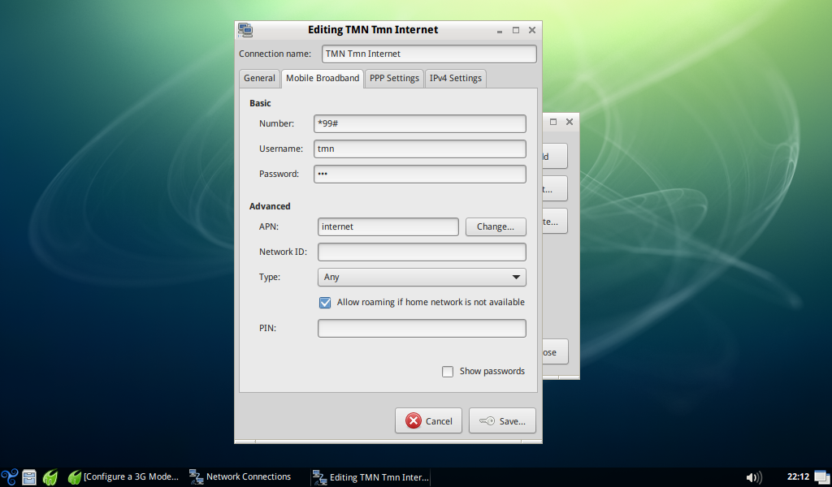
Task: Switch to Network Connections taskbar window
Action: (240, 477)
